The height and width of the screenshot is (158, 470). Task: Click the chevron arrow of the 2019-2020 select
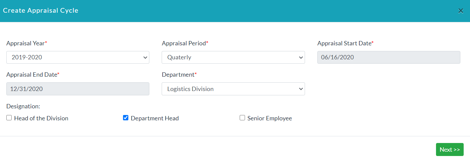click(x=145, y=57)
